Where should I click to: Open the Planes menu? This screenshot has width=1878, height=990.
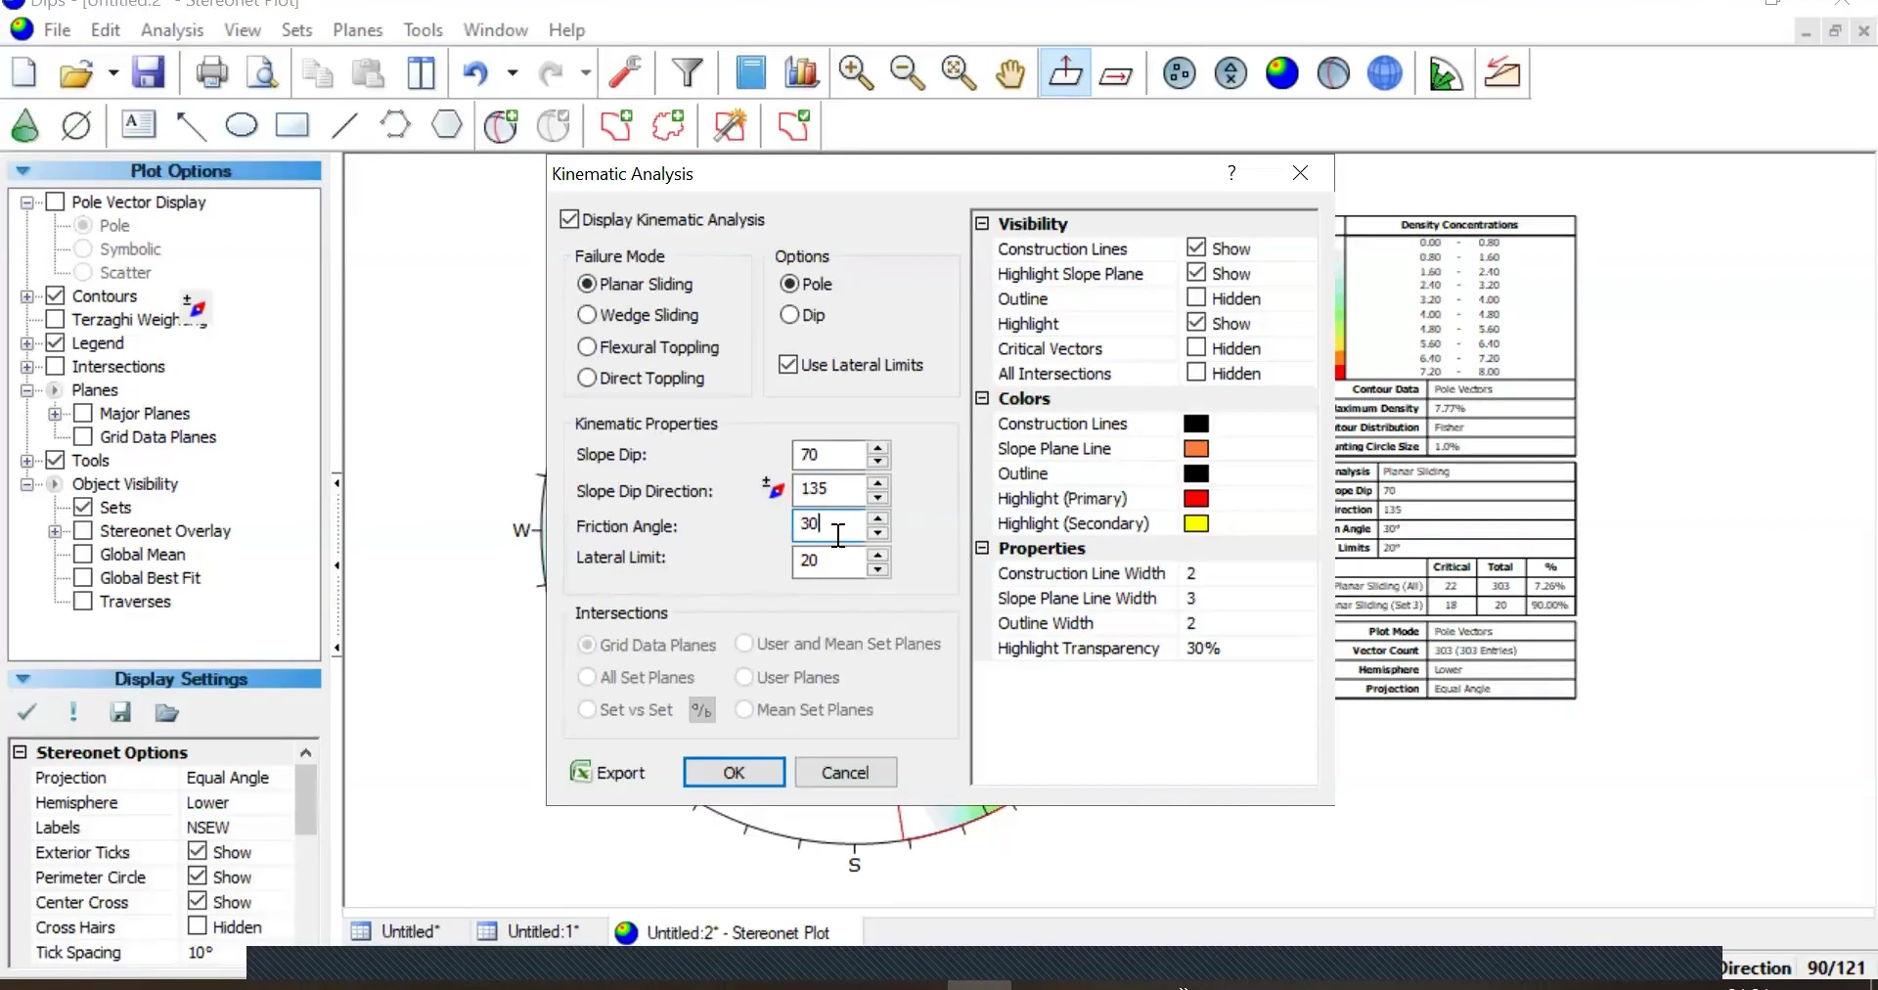point(358,30)
